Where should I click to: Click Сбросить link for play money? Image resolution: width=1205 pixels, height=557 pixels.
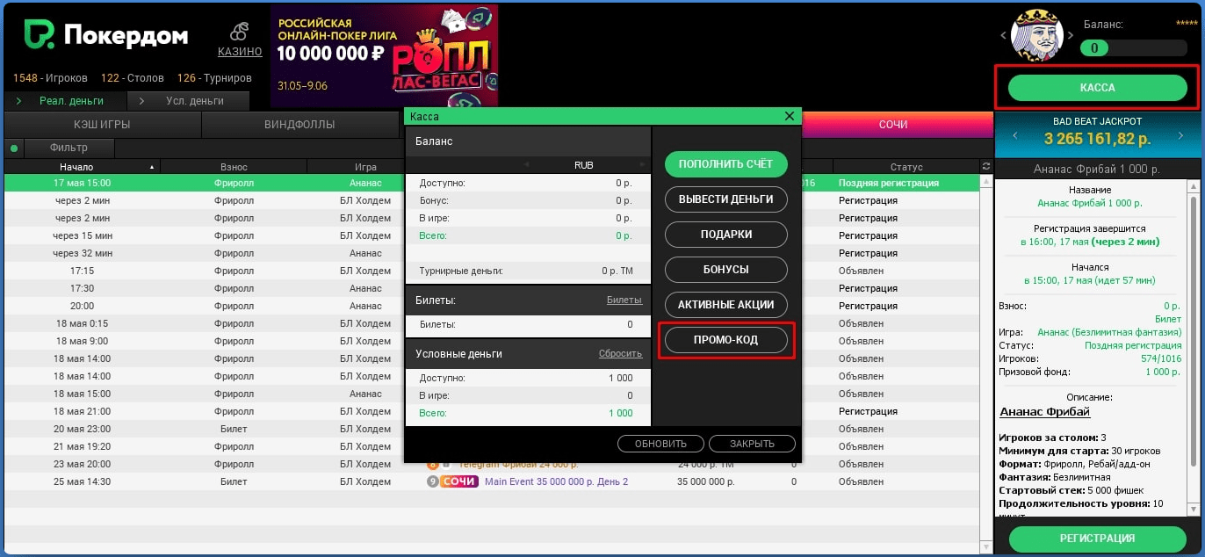621,353
